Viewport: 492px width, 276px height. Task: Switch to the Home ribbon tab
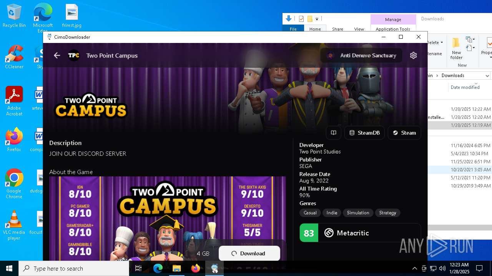(x=315, y=29)
